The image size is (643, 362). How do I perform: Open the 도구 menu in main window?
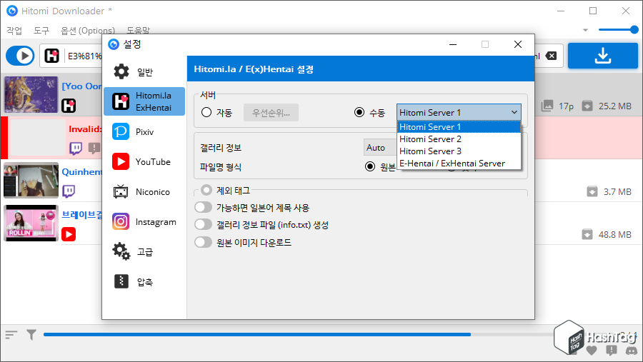41,30
